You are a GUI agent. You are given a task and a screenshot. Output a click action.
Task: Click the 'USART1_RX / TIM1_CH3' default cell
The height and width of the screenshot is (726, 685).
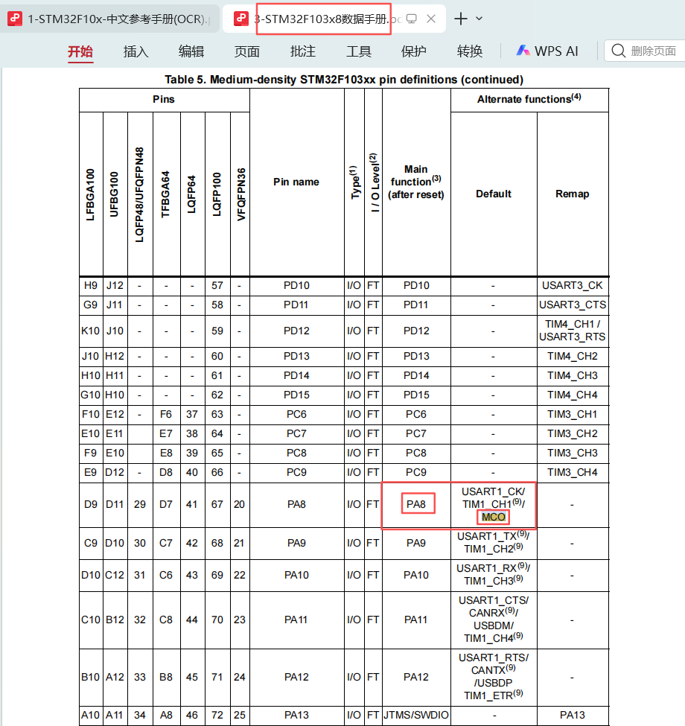click(x=494, y=575)
